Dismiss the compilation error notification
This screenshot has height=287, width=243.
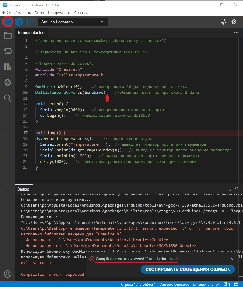pos(232,259)
